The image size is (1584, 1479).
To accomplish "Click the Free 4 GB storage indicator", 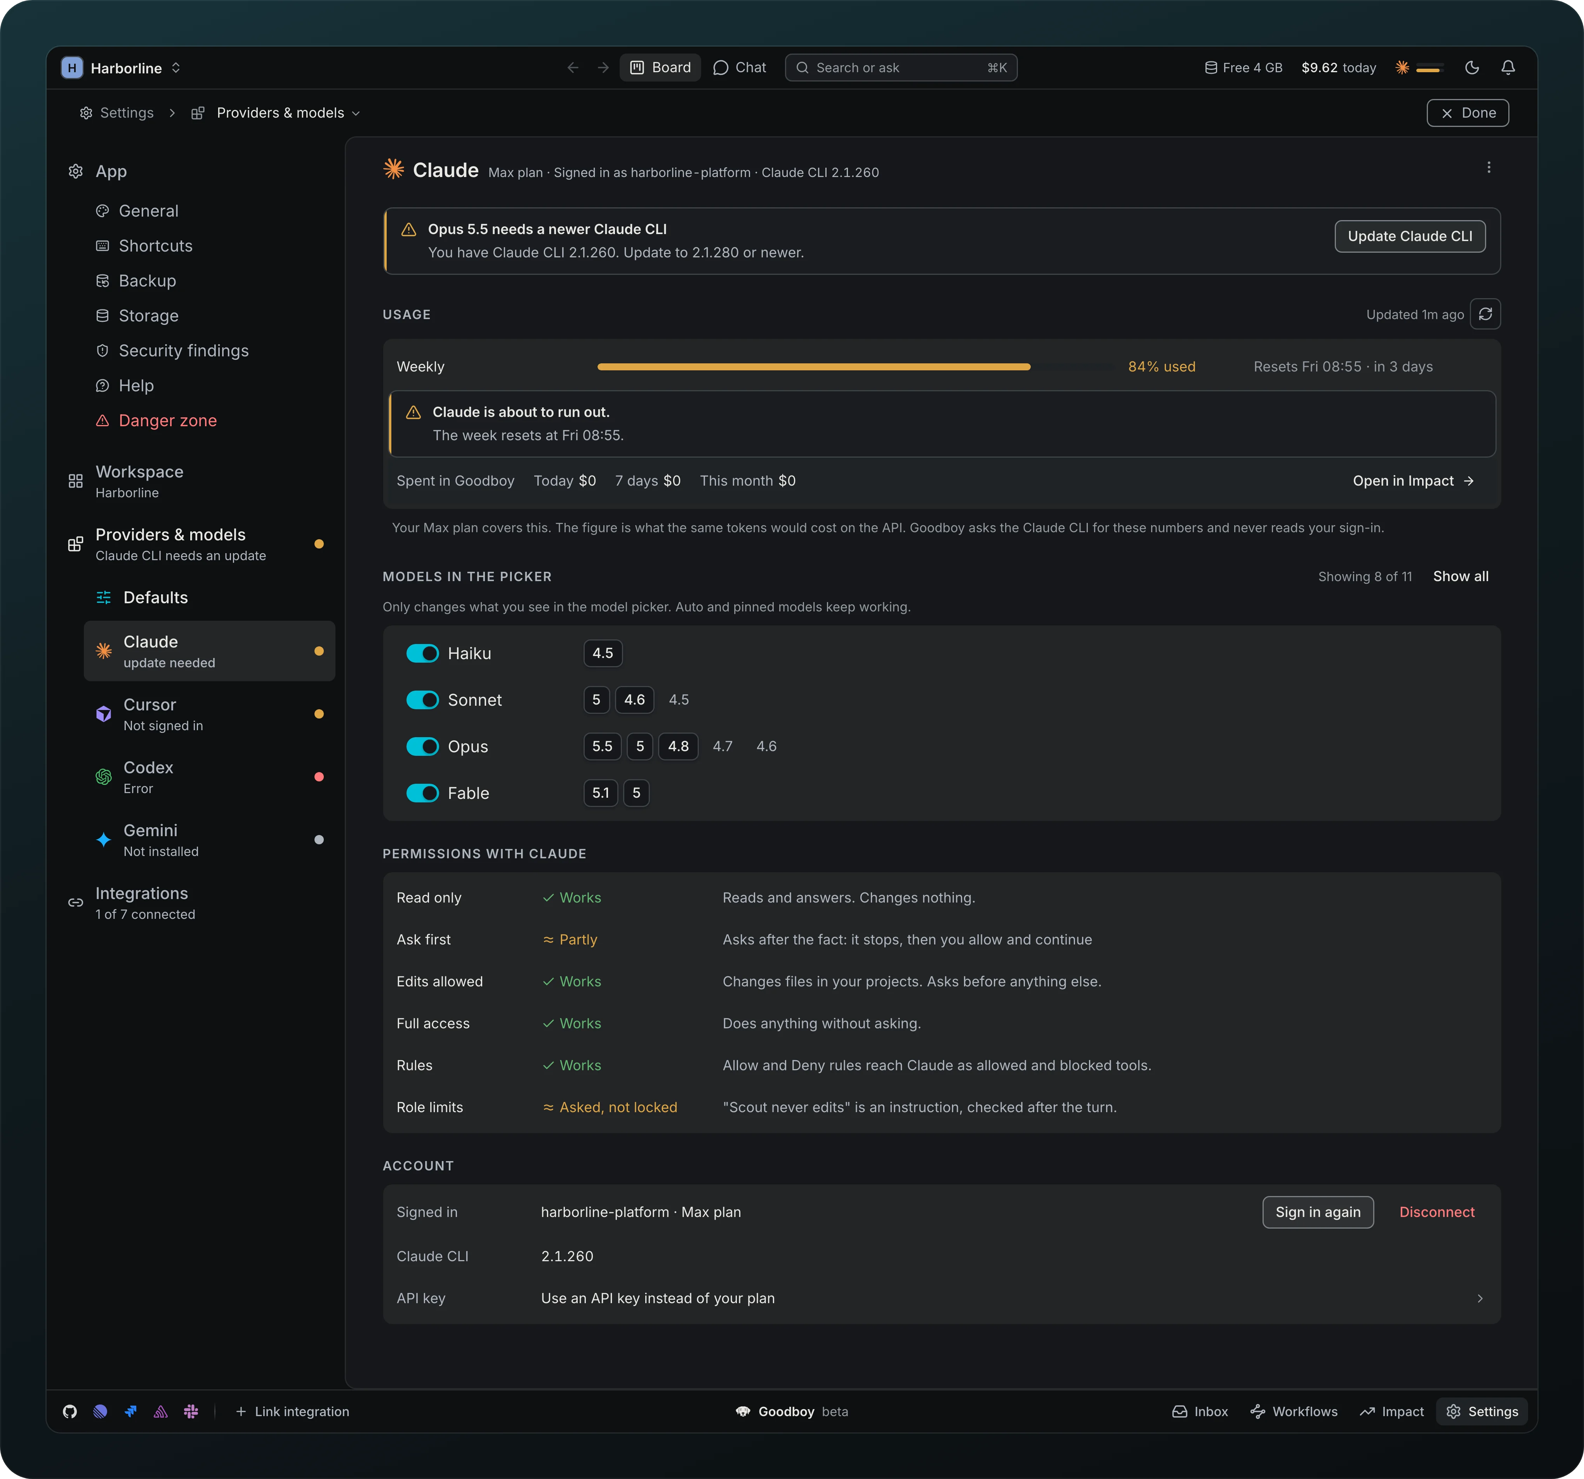I will tap(1243, 68).
